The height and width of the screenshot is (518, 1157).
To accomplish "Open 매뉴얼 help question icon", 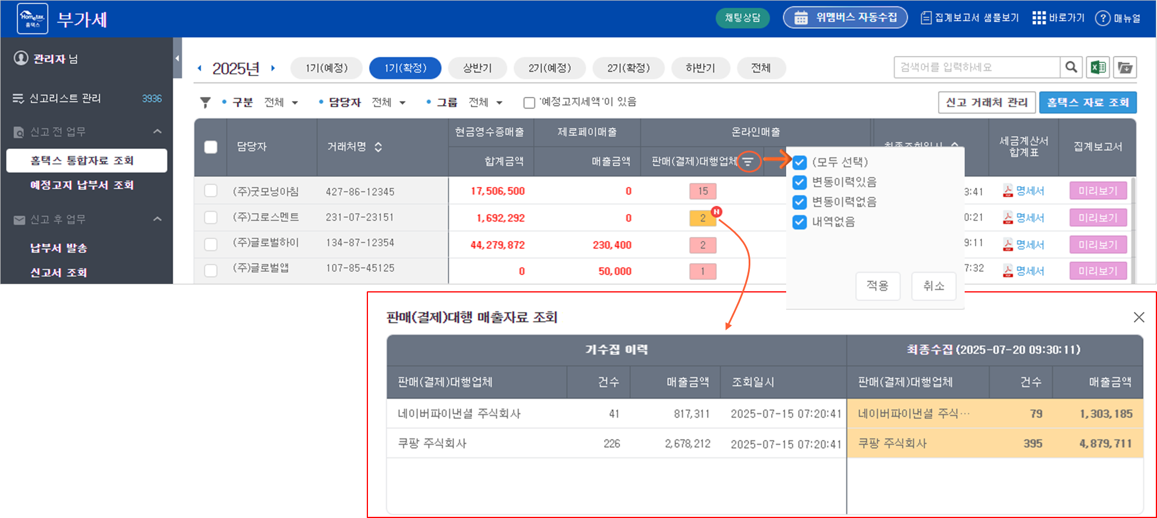I will point(1103,18).
